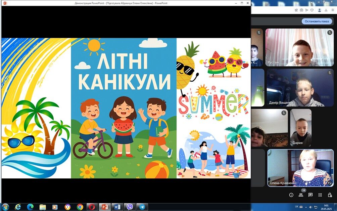Viewport: 337px width, 211px height.
Task: Stop the screen presentation in Meet
Action: (317, 21)
